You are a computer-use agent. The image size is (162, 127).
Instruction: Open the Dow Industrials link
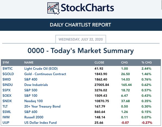[36, 85]
